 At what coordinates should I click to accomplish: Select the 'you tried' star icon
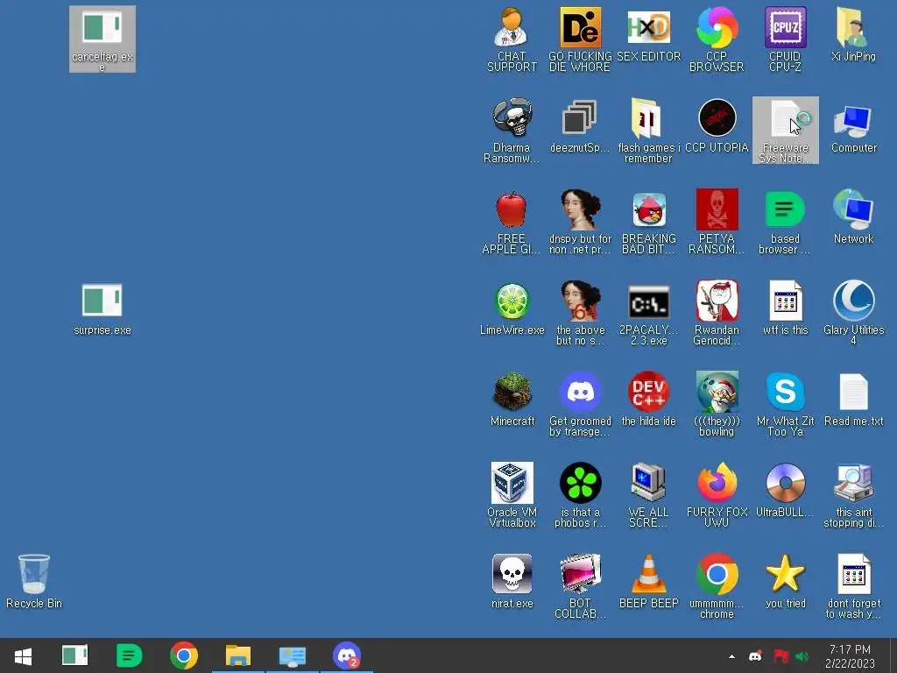tap(786, 581)
